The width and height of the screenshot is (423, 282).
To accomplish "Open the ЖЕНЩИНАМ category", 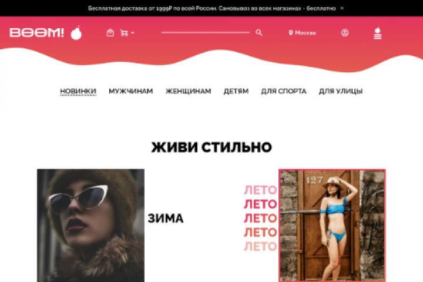I will [x=189, y=91].
